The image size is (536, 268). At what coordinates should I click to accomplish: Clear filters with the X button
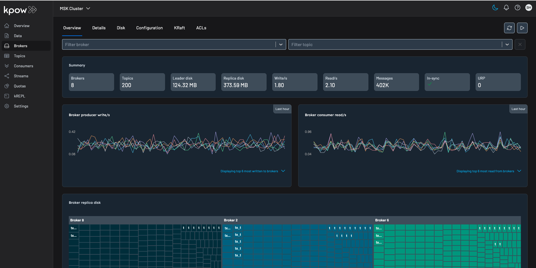(x=520, y=44)
